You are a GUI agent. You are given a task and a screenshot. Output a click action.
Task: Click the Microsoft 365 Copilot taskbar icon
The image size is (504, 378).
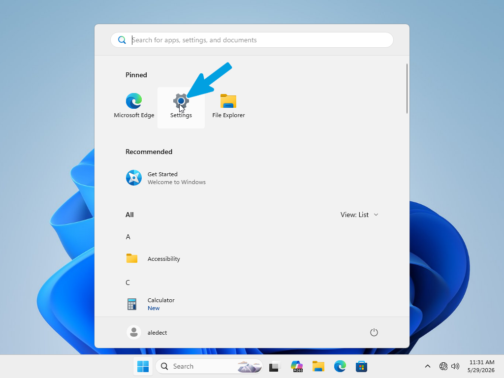coord(297,366)
